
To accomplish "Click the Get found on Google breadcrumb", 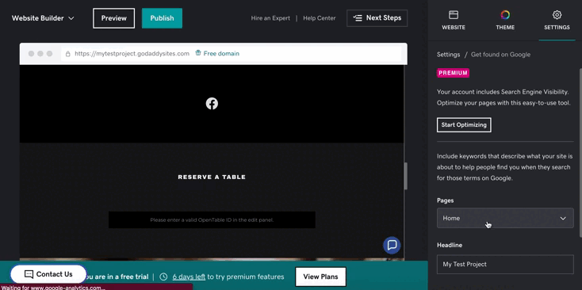I will 500,55.
